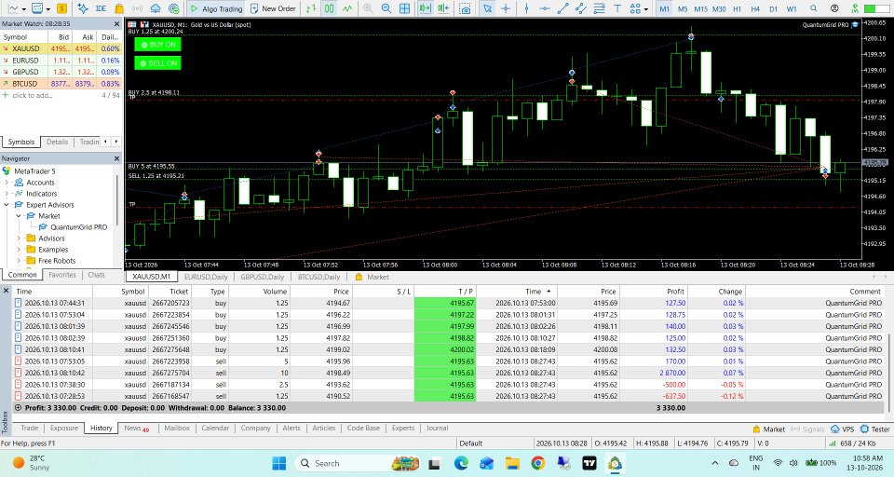Click the AI sparkle assistant icon
The image size is (894, 477).
(83, 8)
